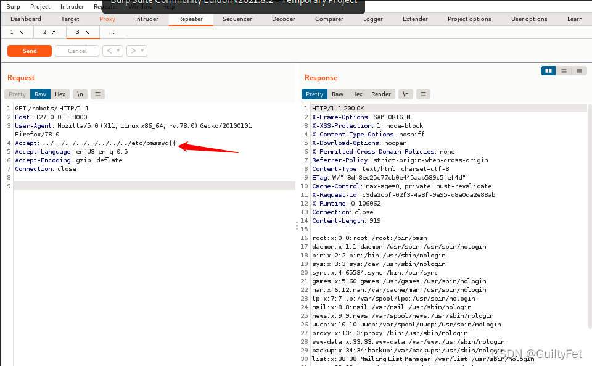Switch to combined tabbed layout view
Screen dimensions: 592x366
click(x=579, y=70)
